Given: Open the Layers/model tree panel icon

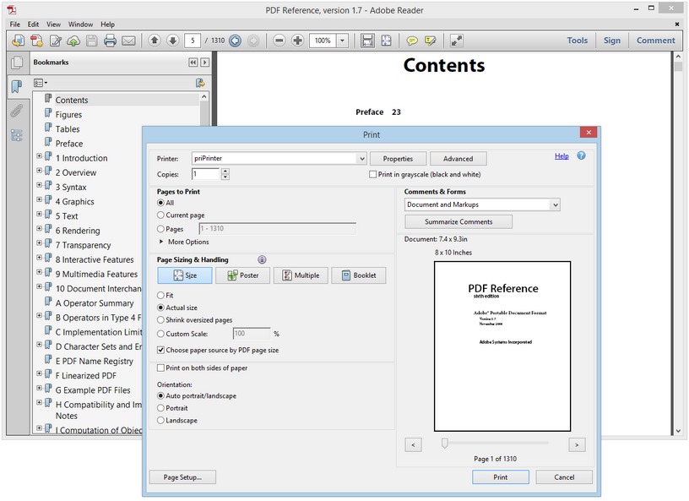Looking at the screenshot, I should 17,135.
